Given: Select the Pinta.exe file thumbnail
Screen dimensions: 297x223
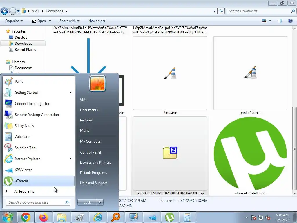Looking at the screenshot, I should [x=170, y=73].
